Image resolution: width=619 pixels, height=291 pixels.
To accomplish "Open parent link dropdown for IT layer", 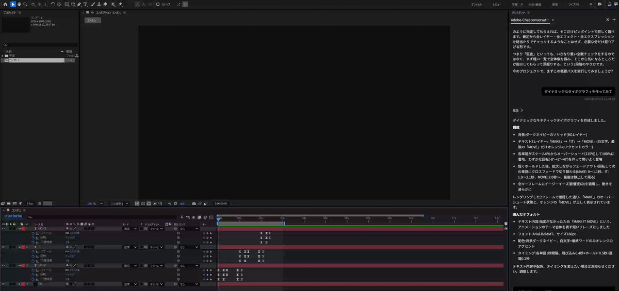I will (x=189, y=247).
